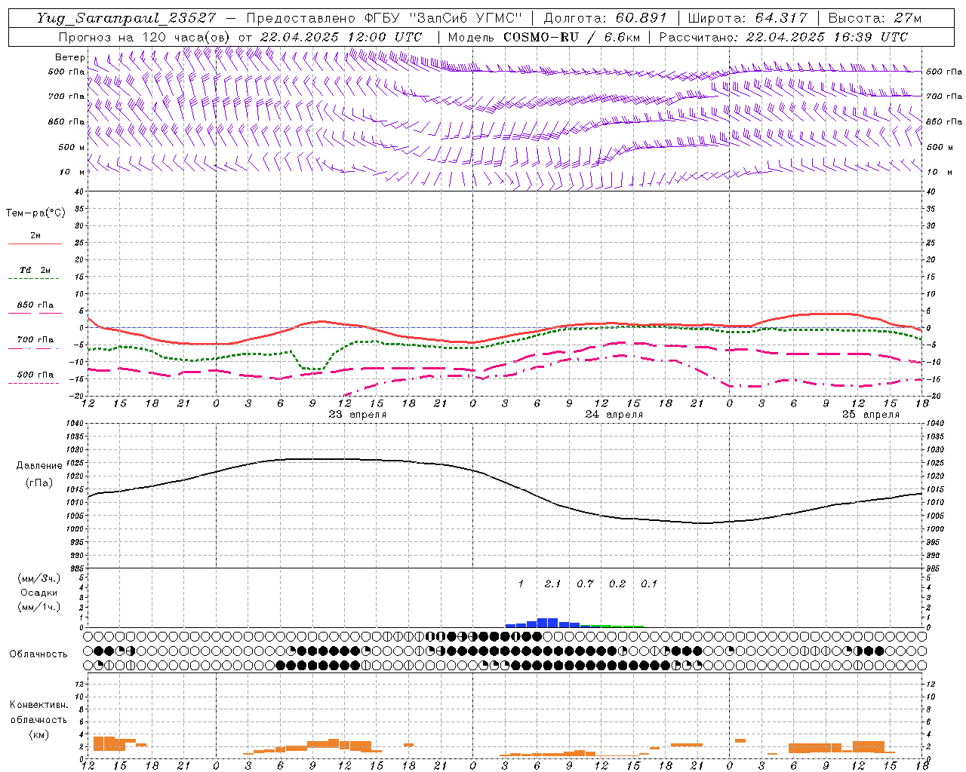The image size is (966, 772).
Task: Select the elevation label Высота: 27м
Action: [875, 18]
